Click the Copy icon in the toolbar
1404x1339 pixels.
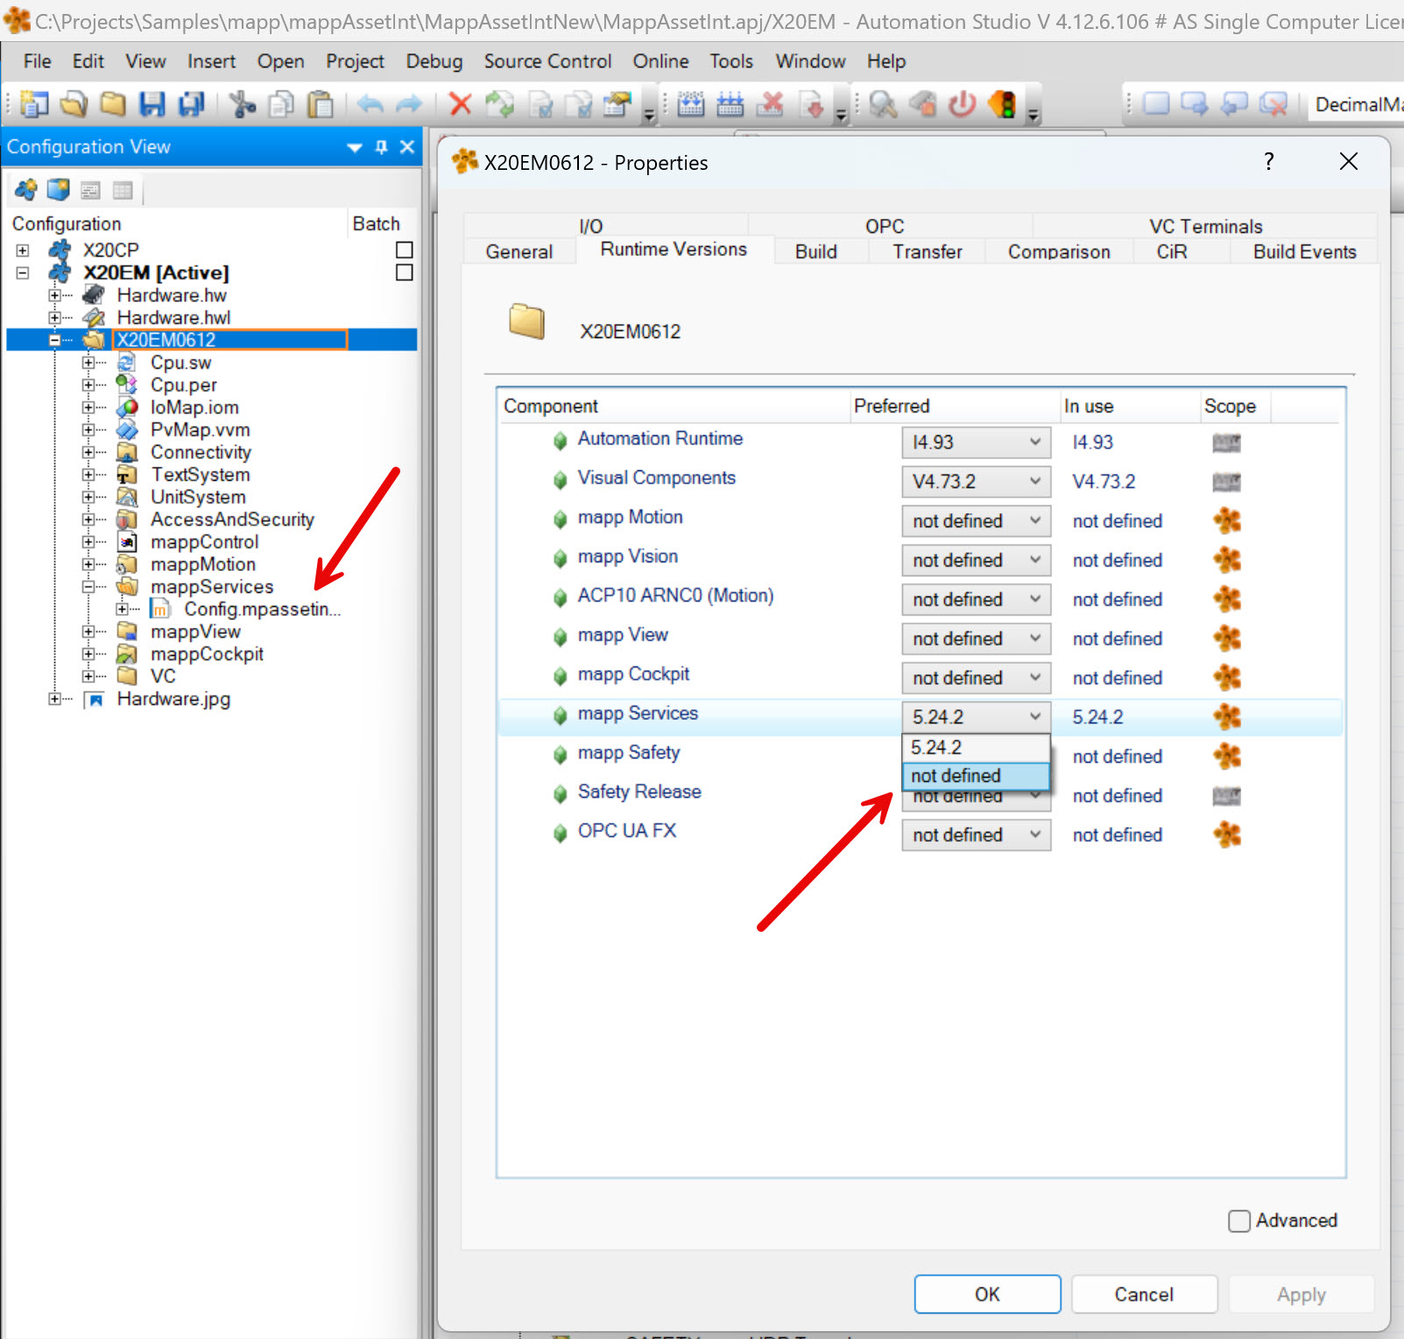point(281,104)
